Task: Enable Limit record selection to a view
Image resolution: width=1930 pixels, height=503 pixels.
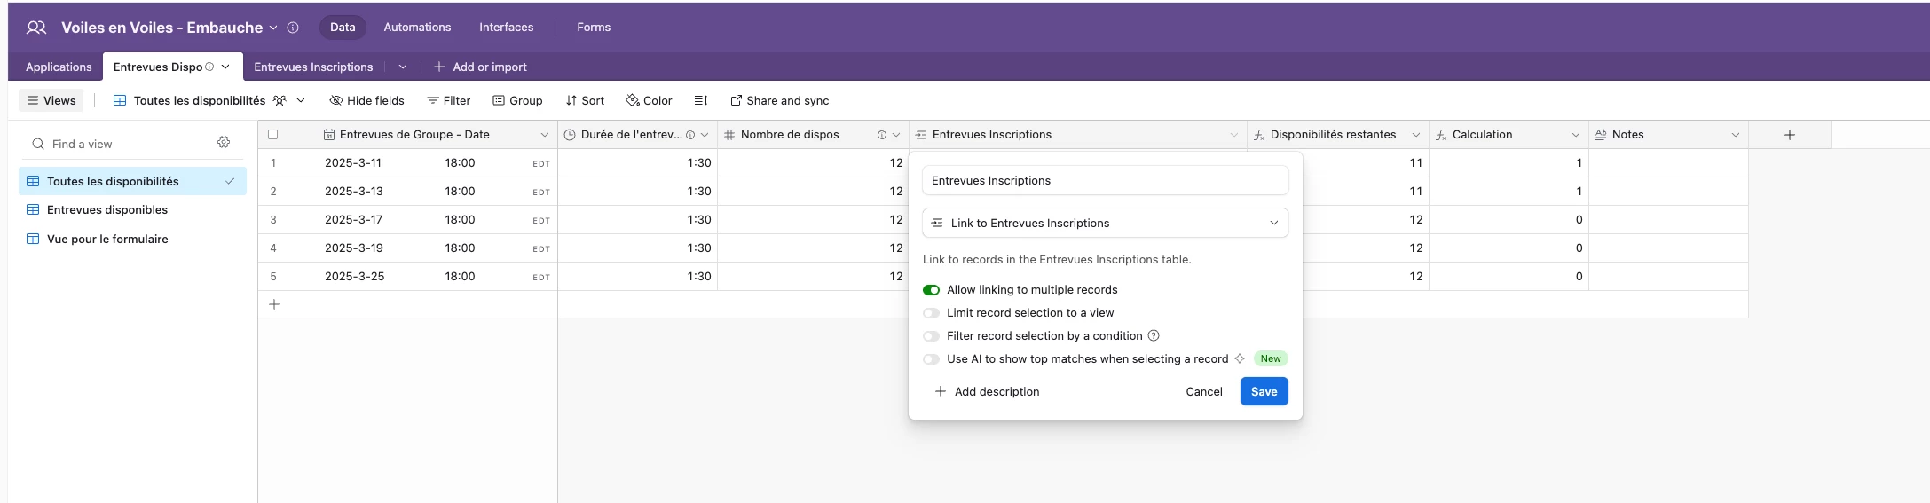Action: click(931, 313)
